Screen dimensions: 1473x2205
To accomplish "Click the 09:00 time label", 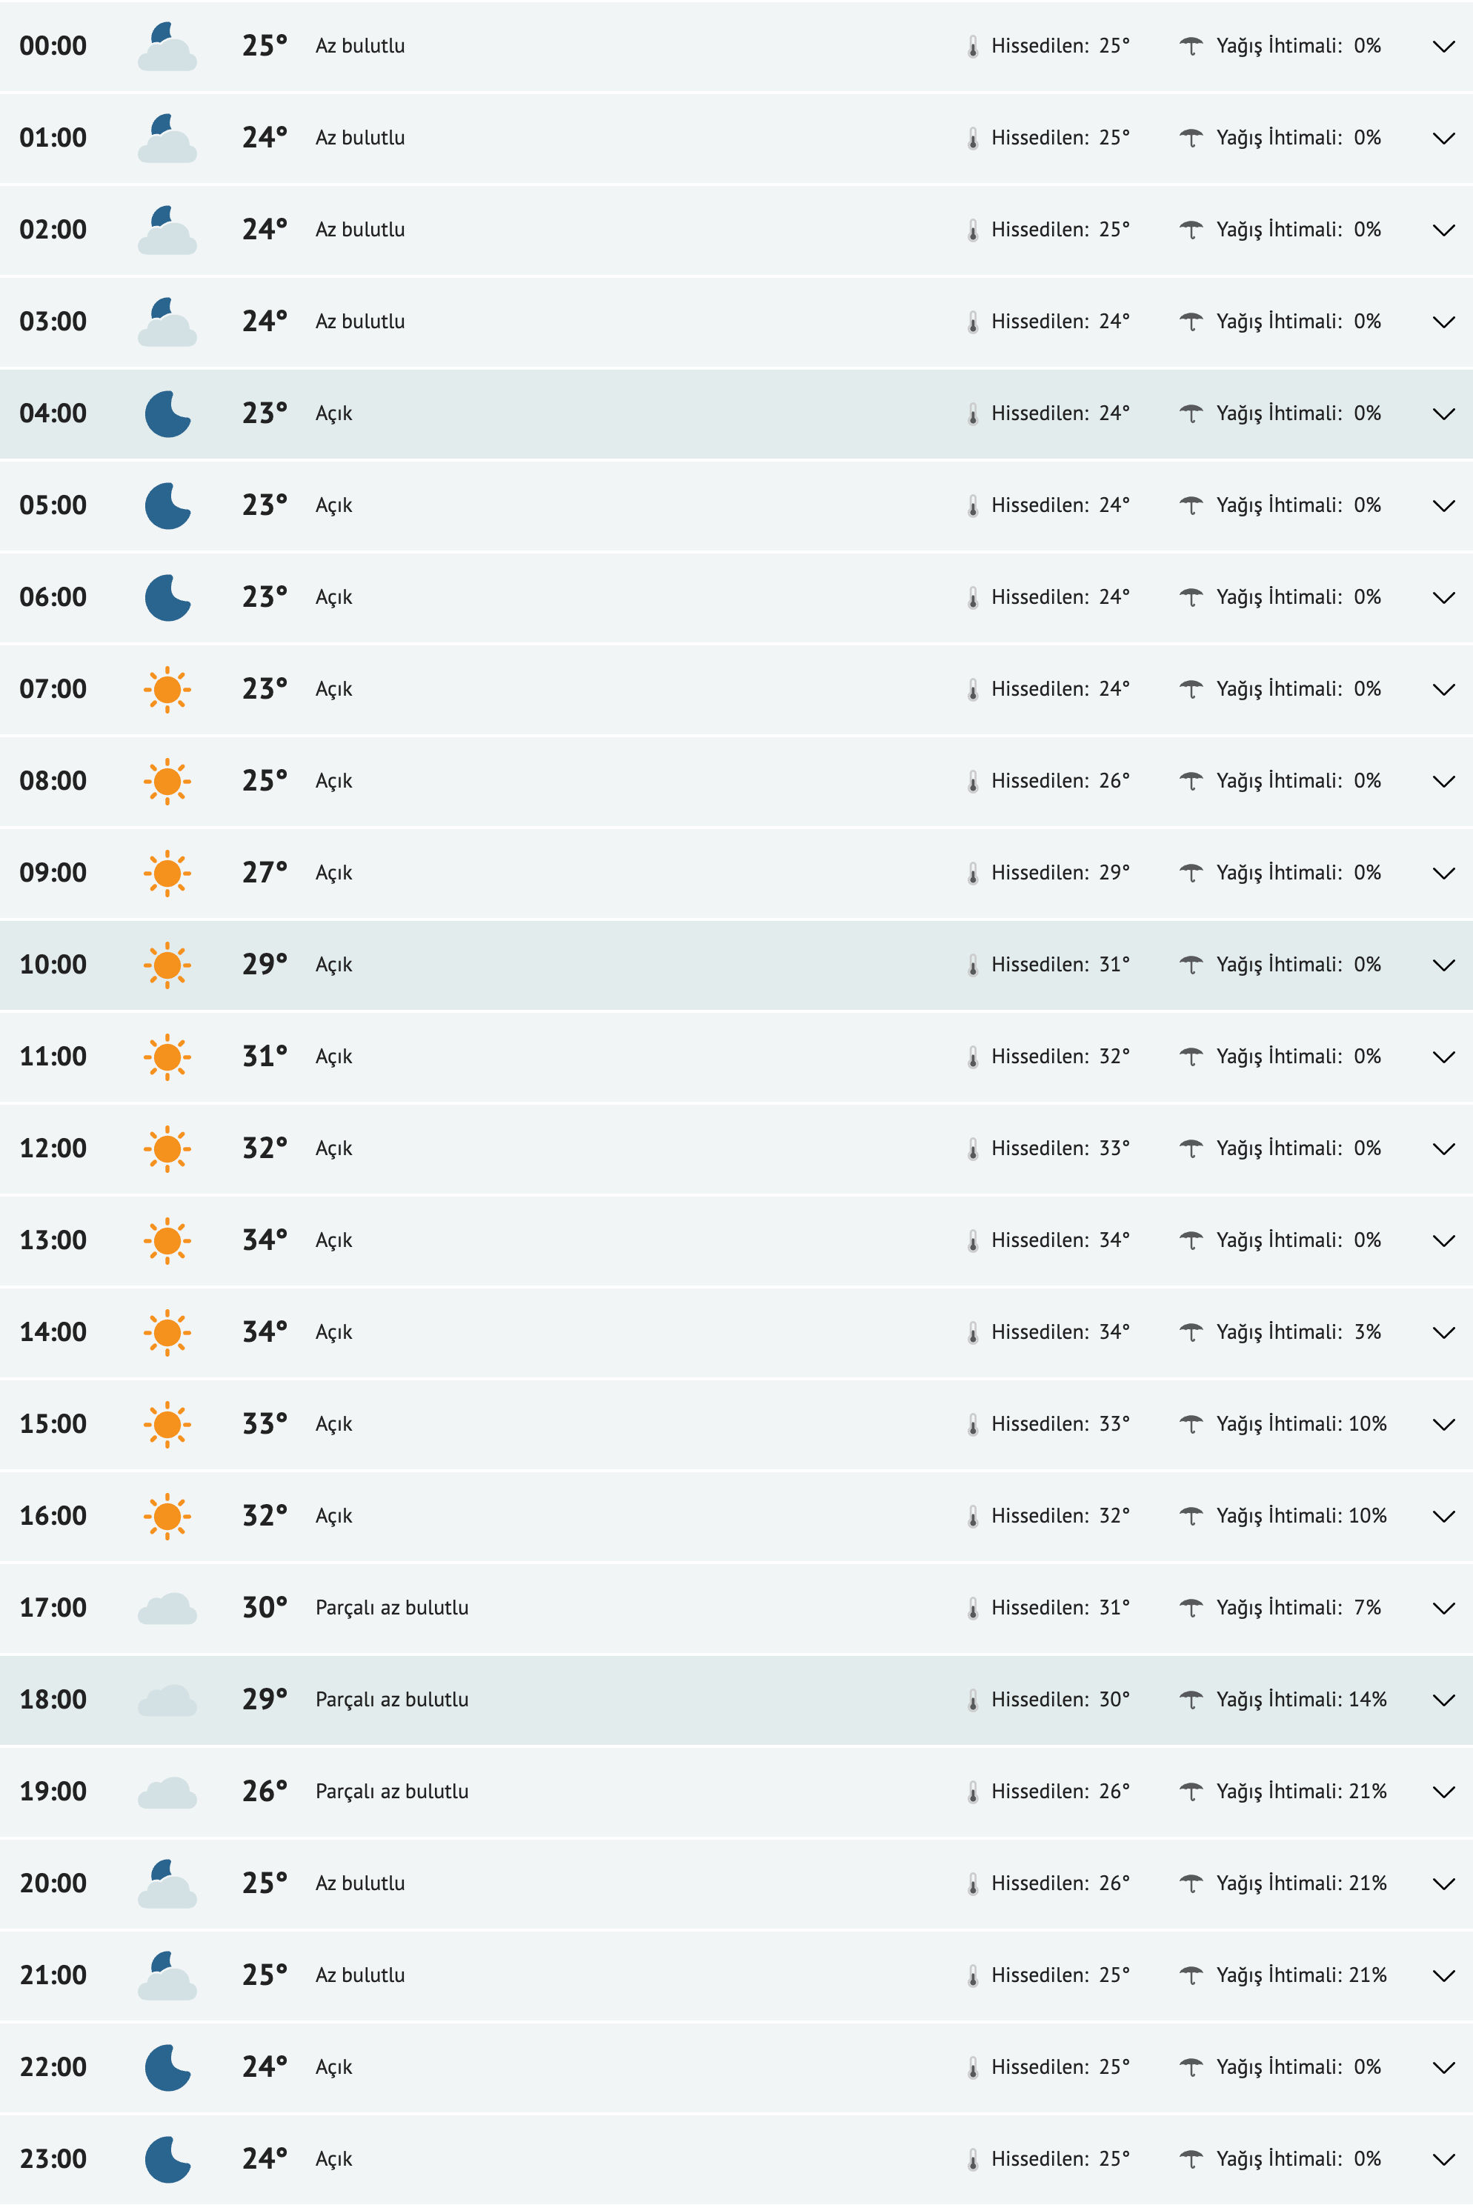I will click(53, 872).
